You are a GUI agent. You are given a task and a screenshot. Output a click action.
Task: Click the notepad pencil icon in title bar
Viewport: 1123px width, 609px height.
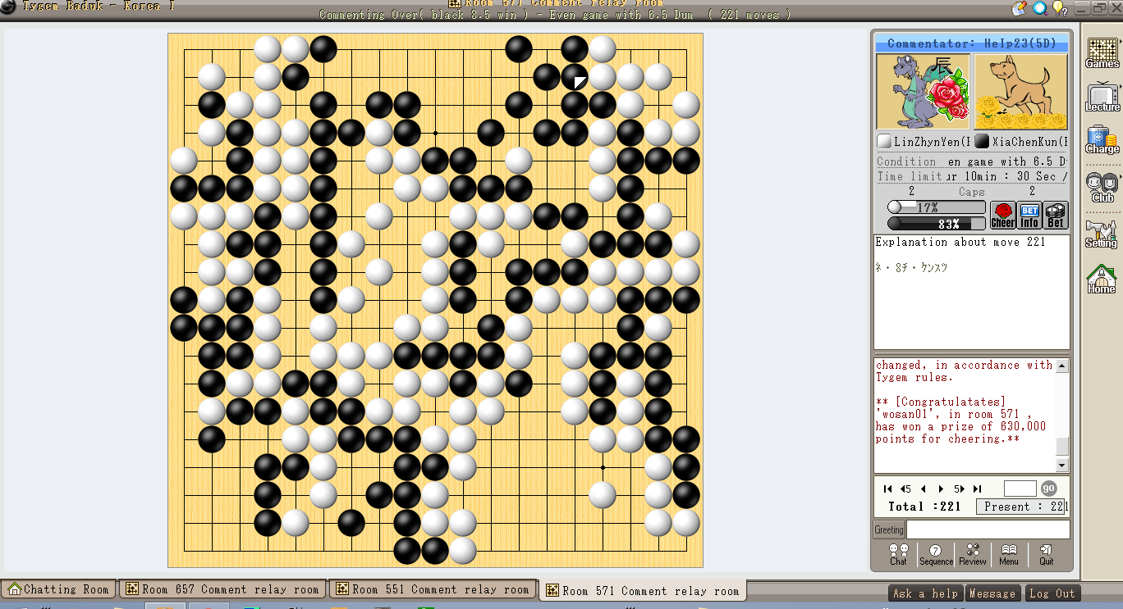click(1020, 8)
